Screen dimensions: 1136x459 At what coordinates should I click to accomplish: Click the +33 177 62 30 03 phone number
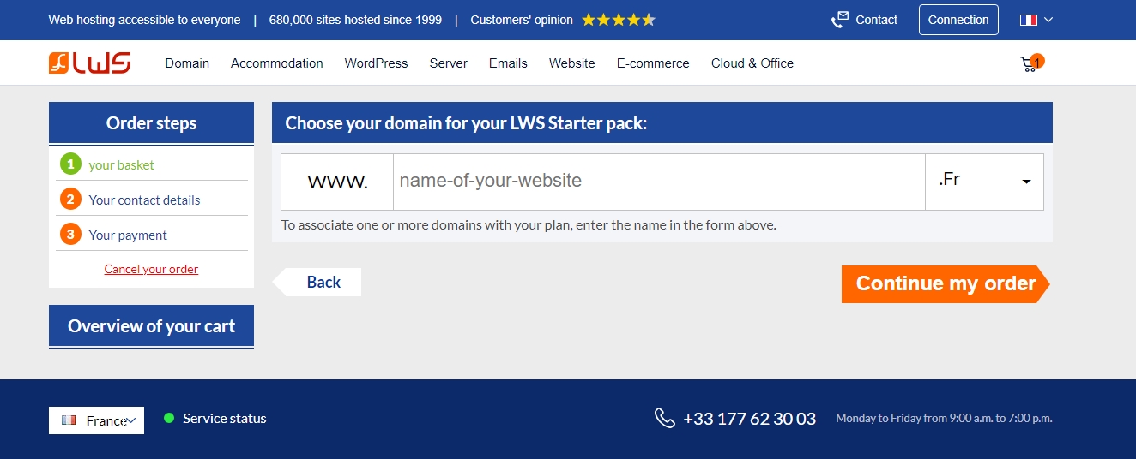(750, 419)
